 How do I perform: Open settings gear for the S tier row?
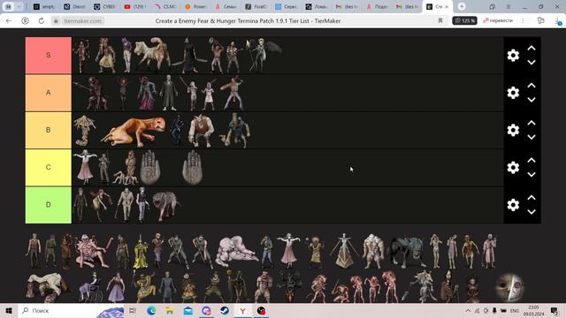513,55
